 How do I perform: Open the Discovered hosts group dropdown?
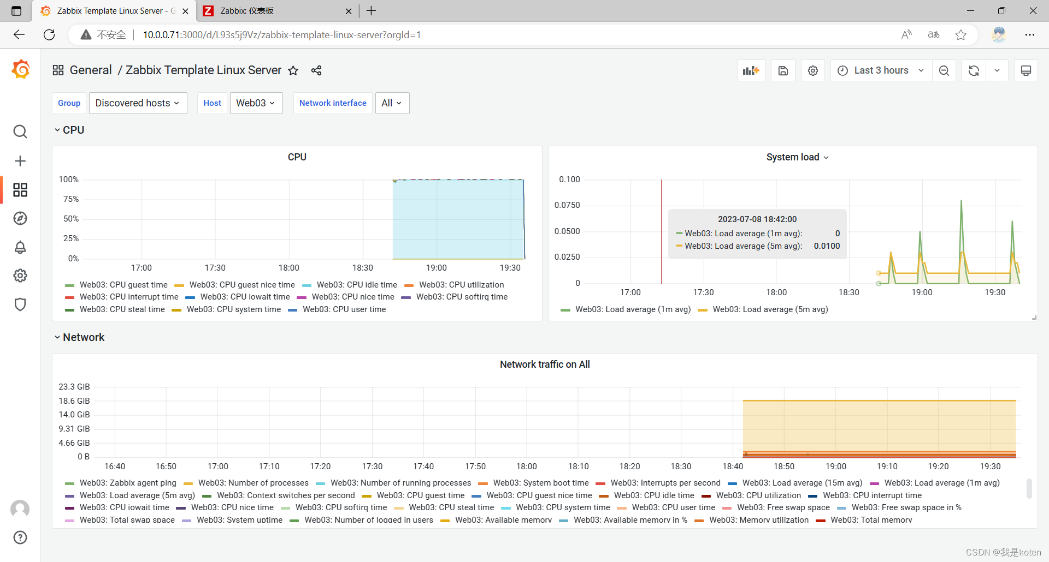coord(138,103)
